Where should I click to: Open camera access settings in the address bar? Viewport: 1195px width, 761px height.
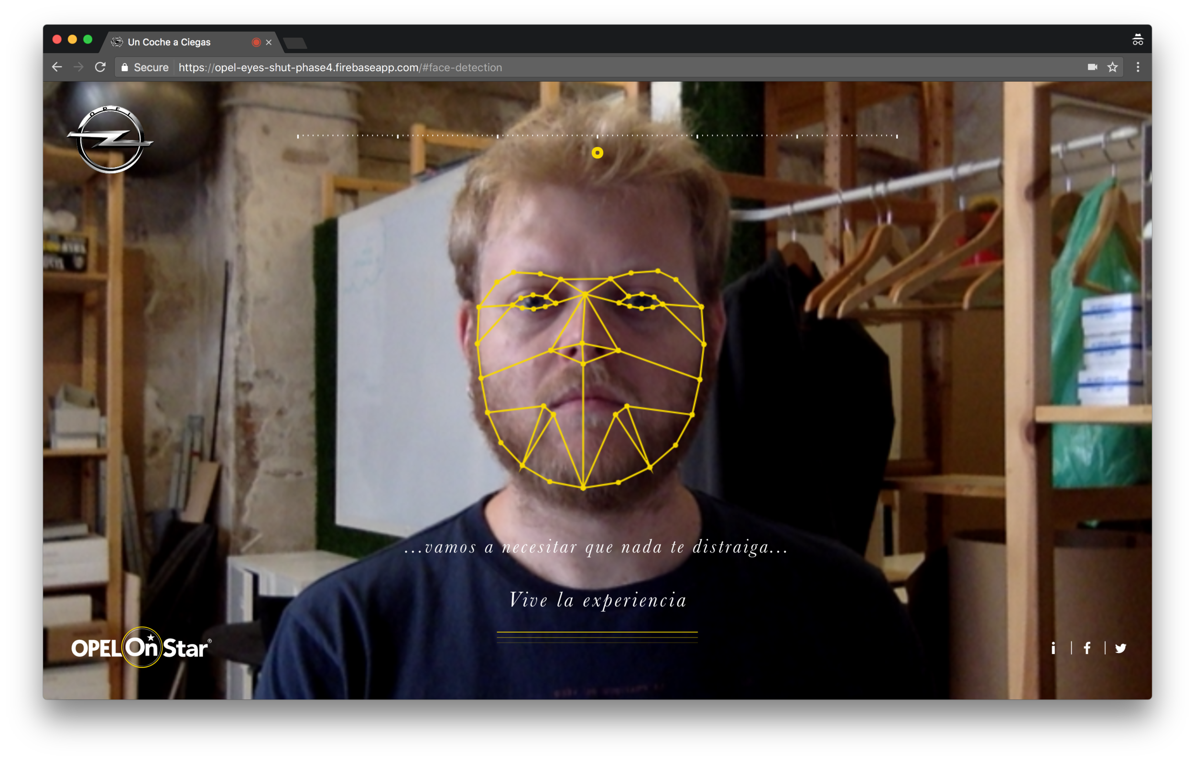tap(1093, 67)
